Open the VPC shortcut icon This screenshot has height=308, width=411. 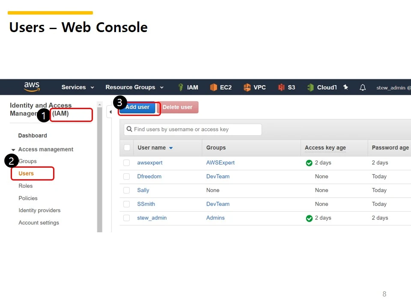[247, 87]
